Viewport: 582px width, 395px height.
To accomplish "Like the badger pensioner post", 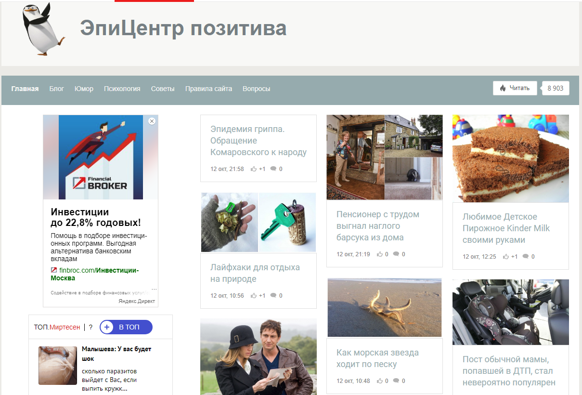I will coord(380,254).
